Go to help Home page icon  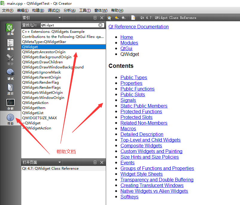[109, 18]
